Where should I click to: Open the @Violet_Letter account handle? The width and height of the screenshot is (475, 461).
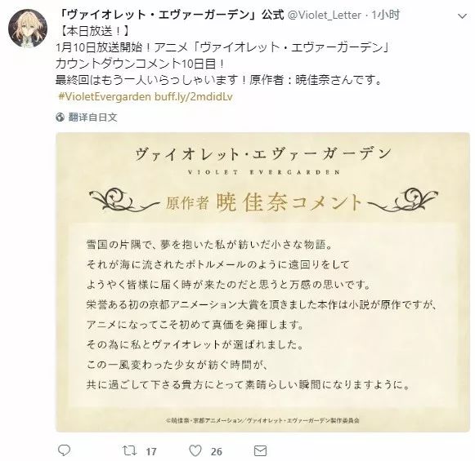325,15
